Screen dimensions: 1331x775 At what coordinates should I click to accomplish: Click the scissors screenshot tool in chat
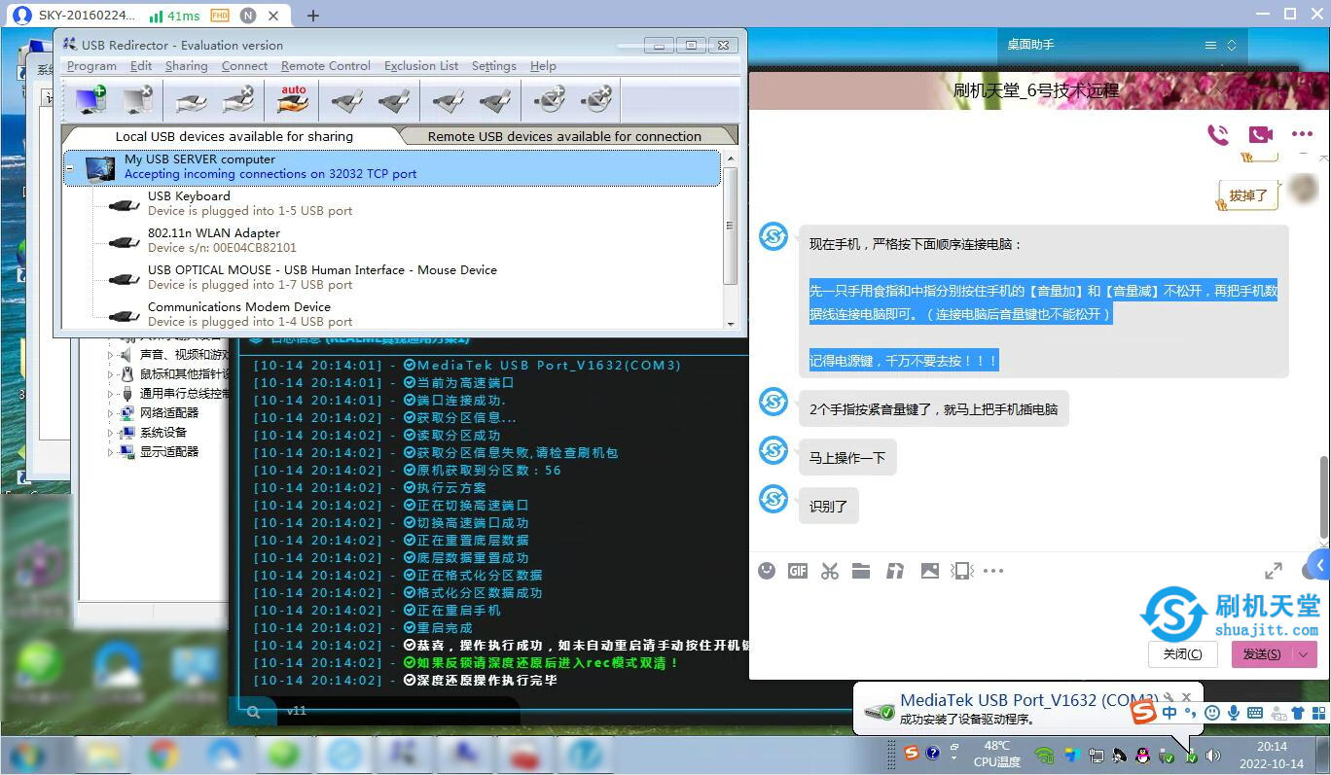click(830, 571)
